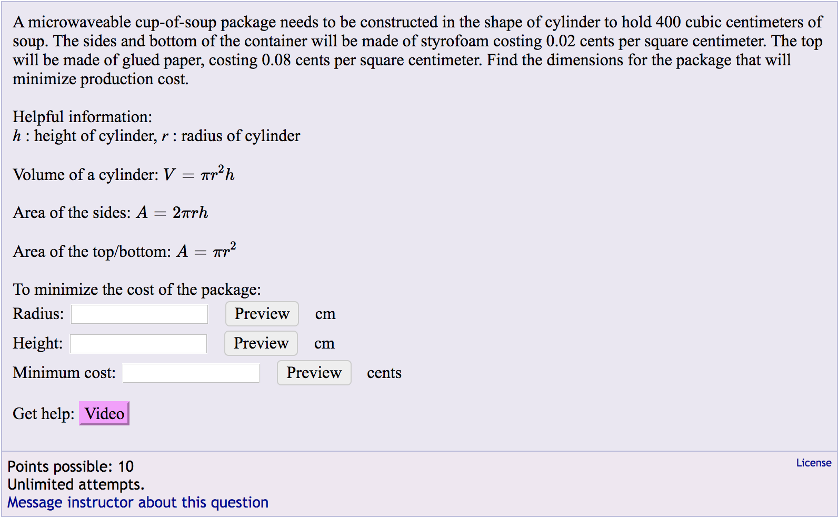
Task: Click the 'Helpful information:' heading
Action: pos(83,117)
